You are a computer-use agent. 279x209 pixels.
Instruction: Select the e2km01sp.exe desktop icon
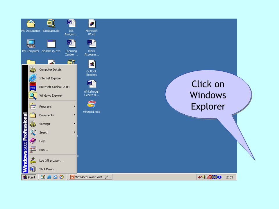pos(51,46)
